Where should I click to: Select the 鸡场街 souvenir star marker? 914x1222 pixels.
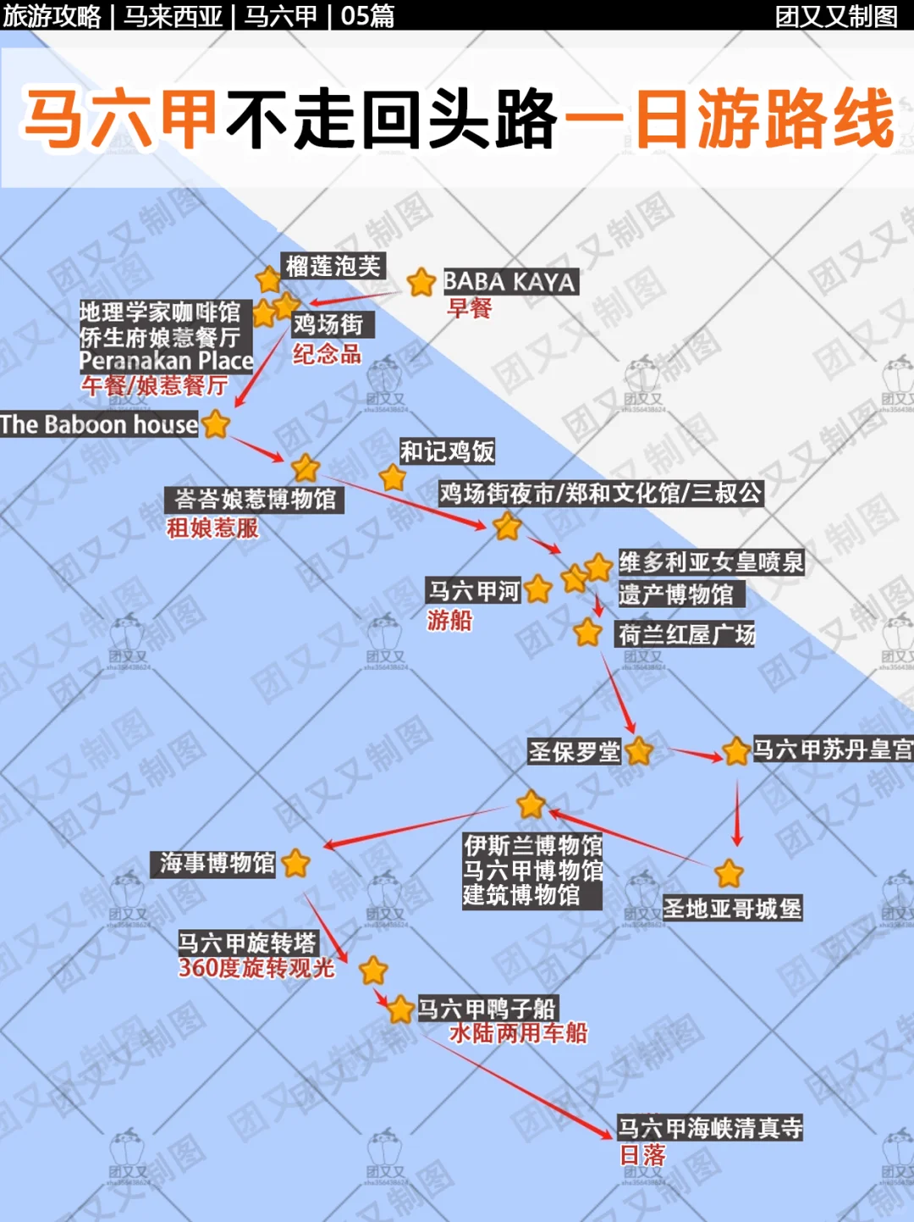tap(286, 305)
